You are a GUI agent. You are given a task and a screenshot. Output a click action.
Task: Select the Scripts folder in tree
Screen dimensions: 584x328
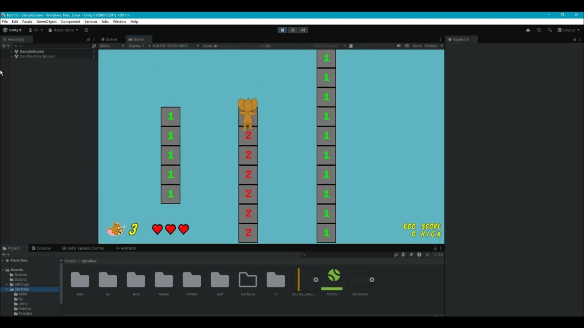[x=21, y=279]
